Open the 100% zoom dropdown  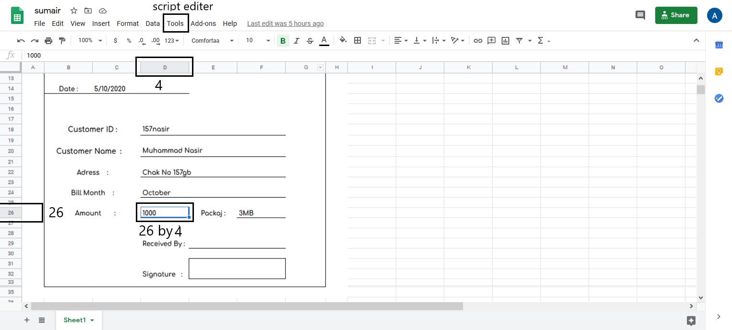tap(90, 41)
